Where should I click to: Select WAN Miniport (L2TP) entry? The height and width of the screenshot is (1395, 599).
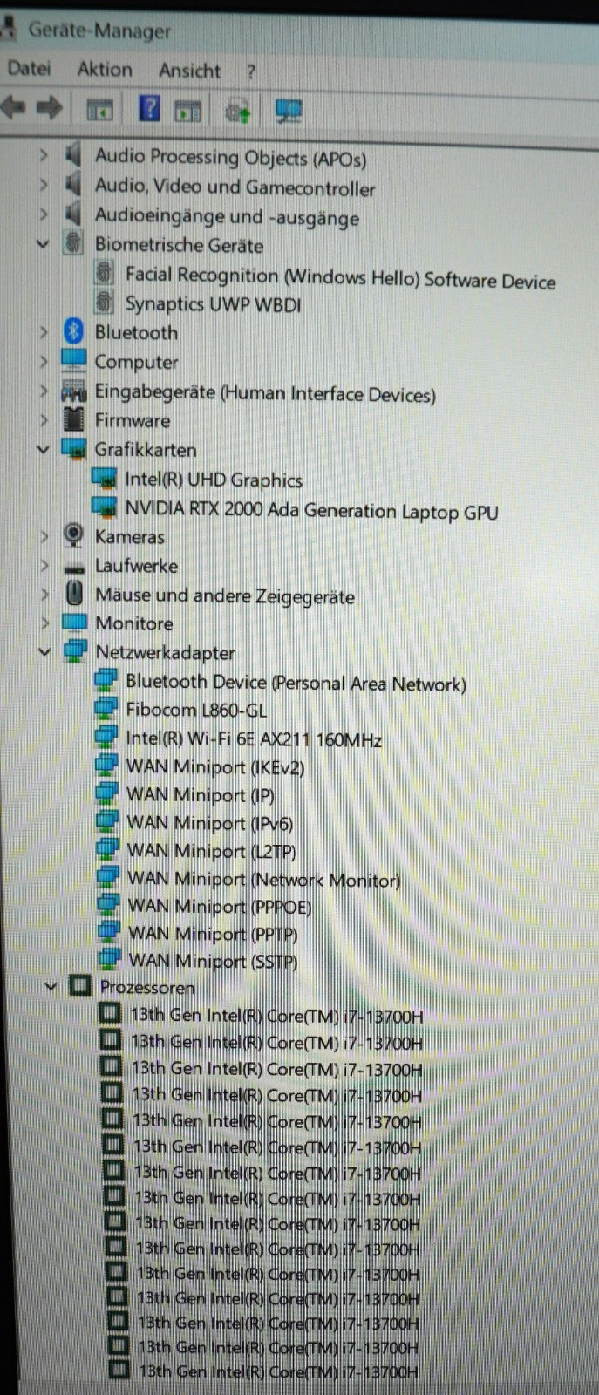pyautogui.click(x=212, y=850)
